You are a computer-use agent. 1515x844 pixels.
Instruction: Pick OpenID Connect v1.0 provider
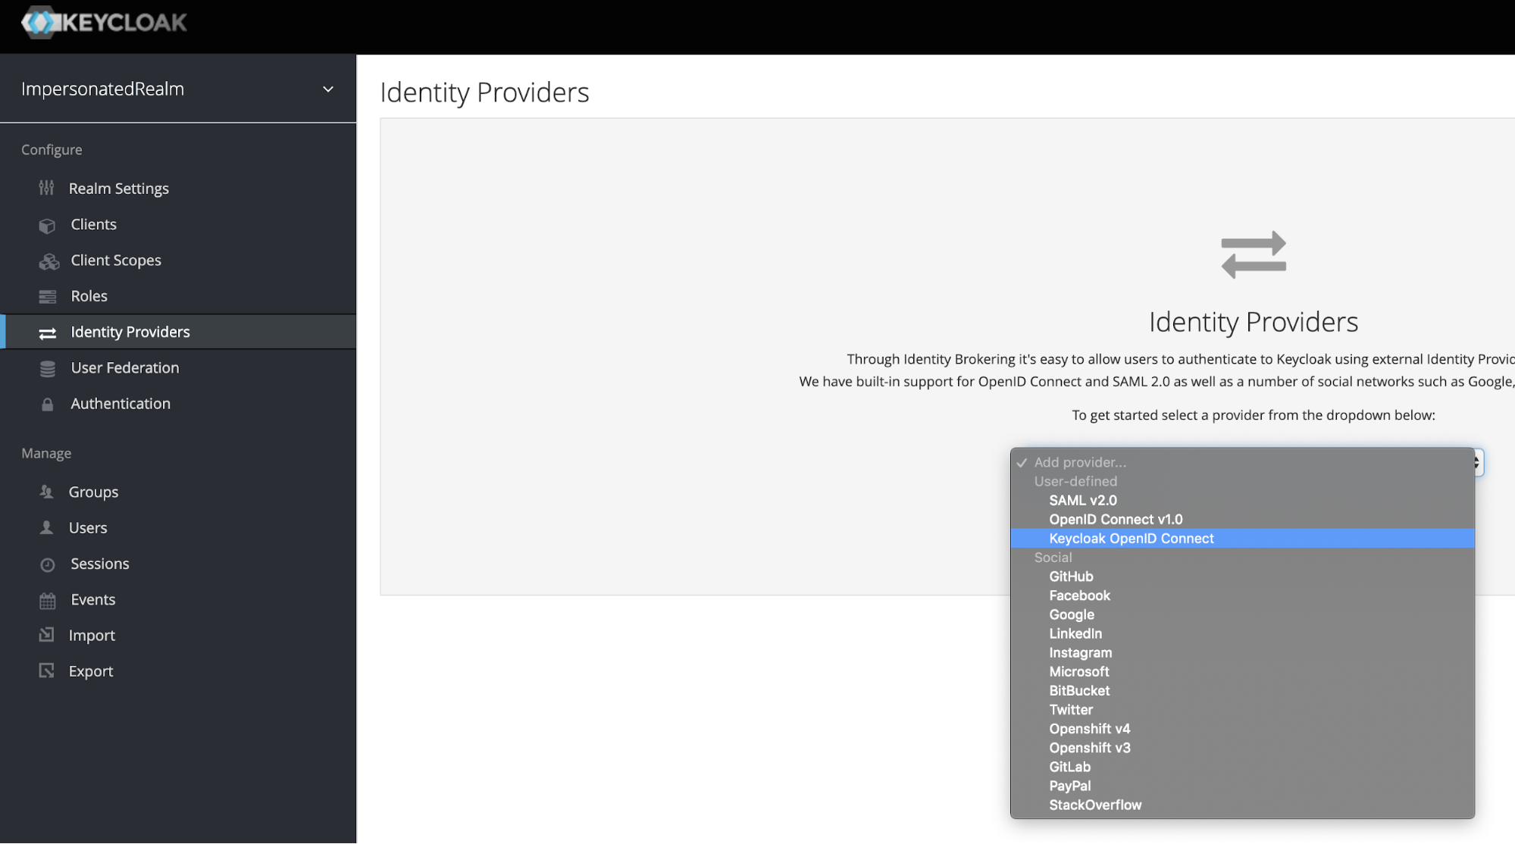coord(1115,520)
